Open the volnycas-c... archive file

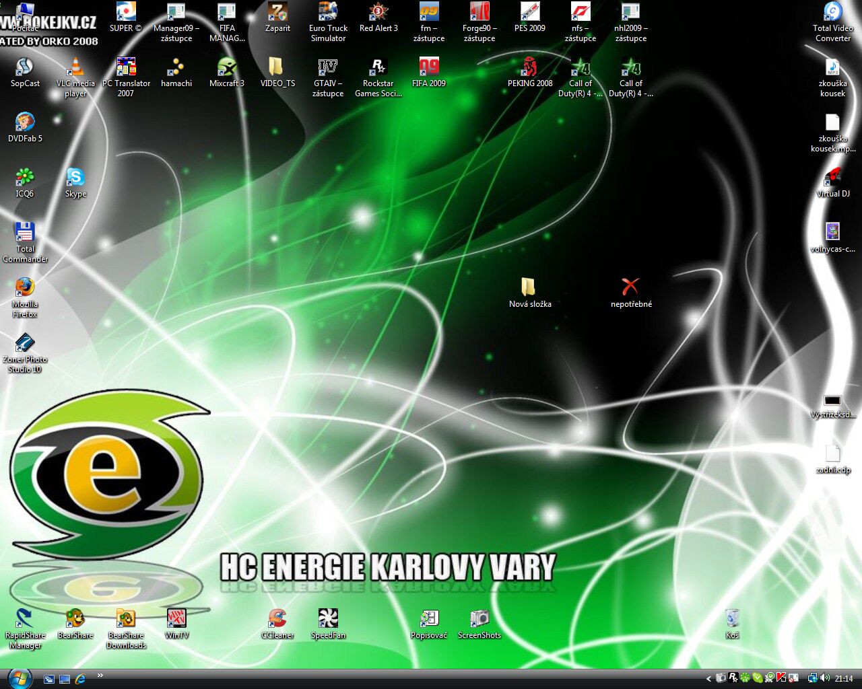tap(833, 238)
